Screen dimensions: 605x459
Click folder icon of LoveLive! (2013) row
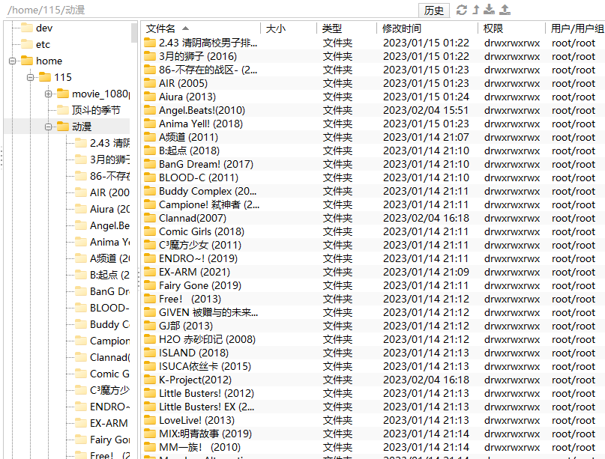(x=150, y=421)
